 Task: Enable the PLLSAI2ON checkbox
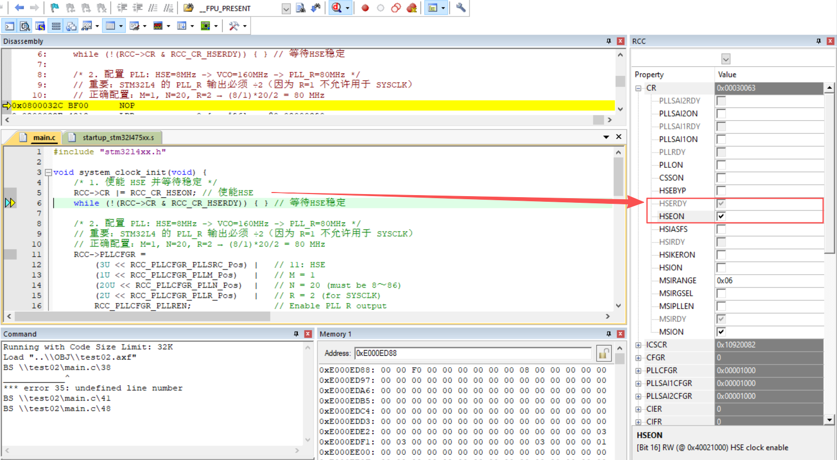click(x=721, y=113)
